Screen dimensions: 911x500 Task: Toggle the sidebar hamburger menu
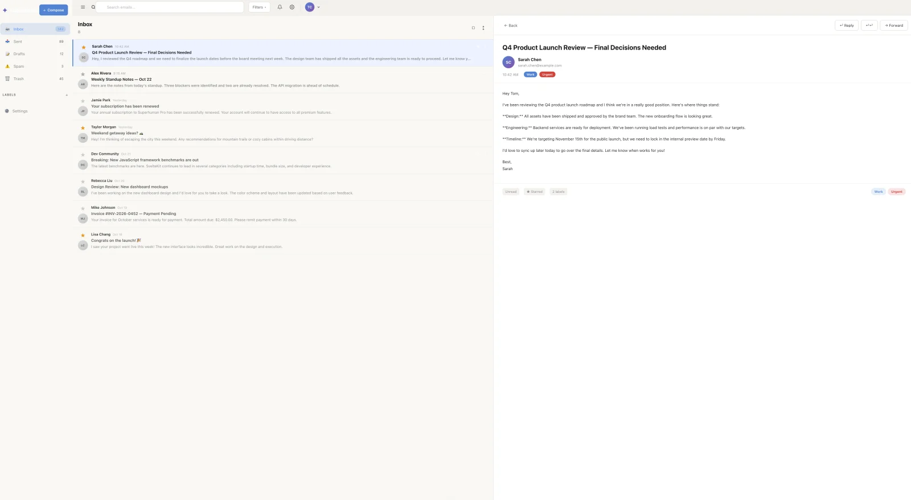tap(83, 7)
